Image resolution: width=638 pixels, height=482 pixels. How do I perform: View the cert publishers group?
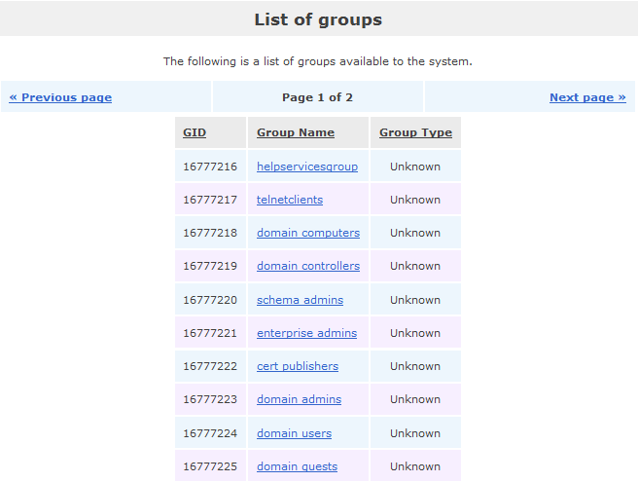298,366
